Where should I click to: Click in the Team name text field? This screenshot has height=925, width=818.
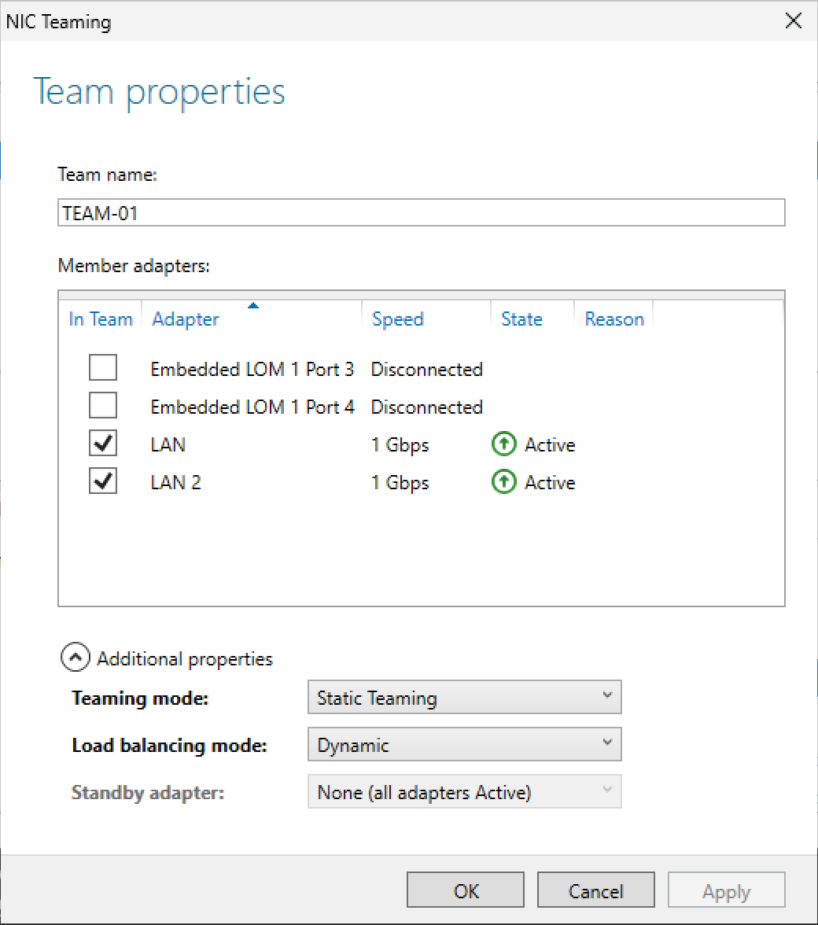pyautogui.click(x=421, y=212)
